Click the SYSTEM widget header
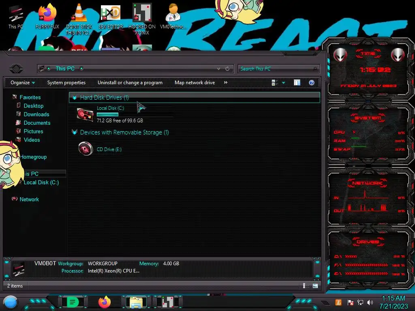 [368, 118]
